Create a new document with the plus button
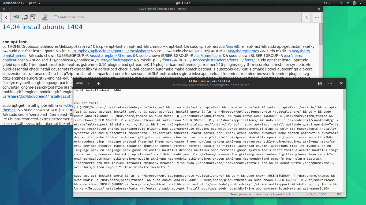The image size is (366, 205). click(x=98, y=83)
